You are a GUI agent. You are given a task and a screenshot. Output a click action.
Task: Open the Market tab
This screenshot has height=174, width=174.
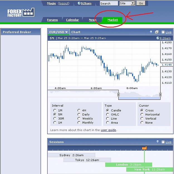pyautogui.click(x=112, y=20)
